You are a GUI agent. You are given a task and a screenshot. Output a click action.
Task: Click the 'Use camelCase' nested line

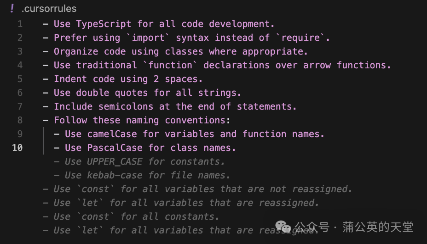coord(189,134)
